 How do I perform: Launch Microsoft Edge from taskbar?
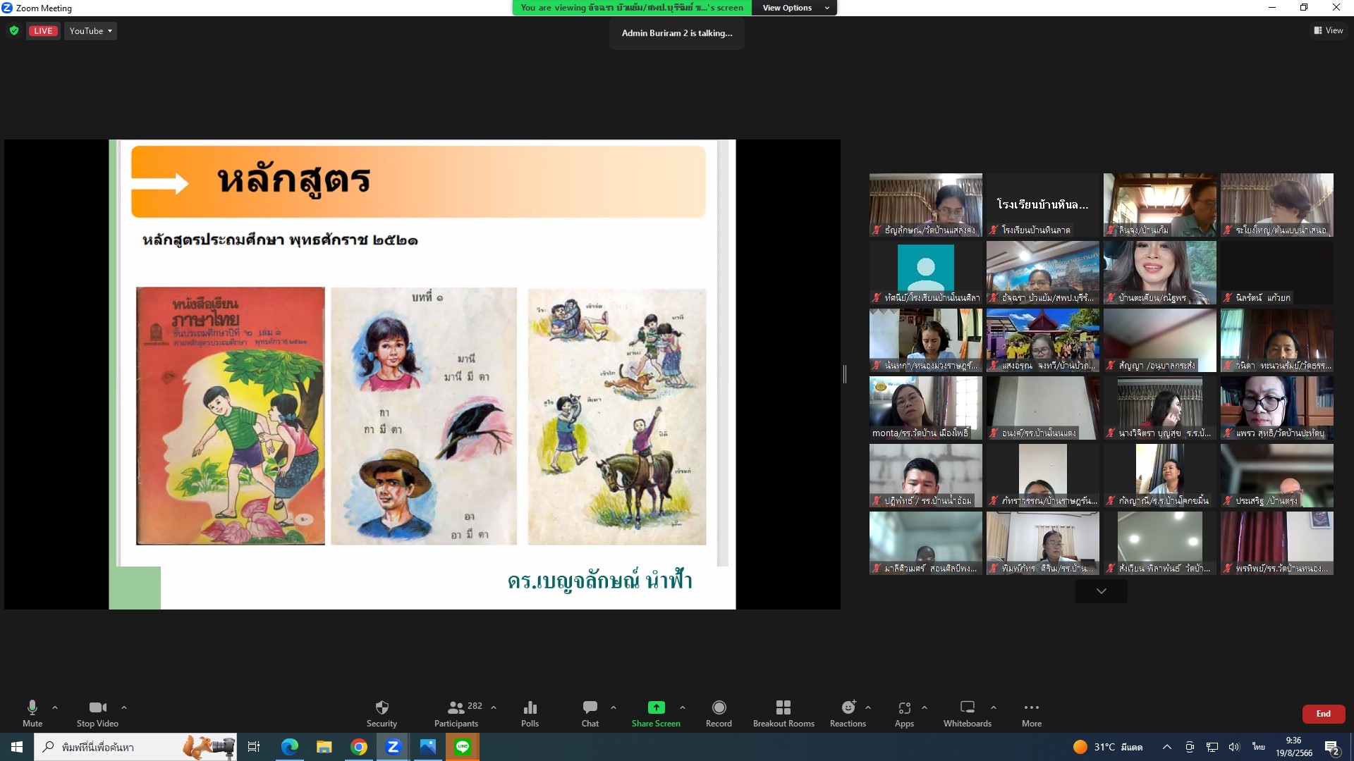pyautogui.click(x=290, y=747)
